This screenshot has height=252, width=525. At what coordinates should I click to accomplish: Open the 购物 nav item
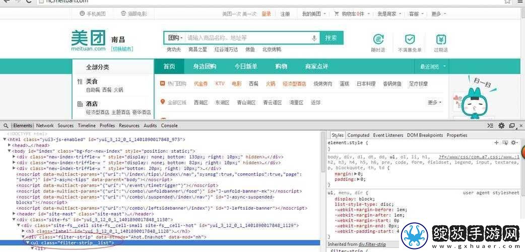[281, 67]
